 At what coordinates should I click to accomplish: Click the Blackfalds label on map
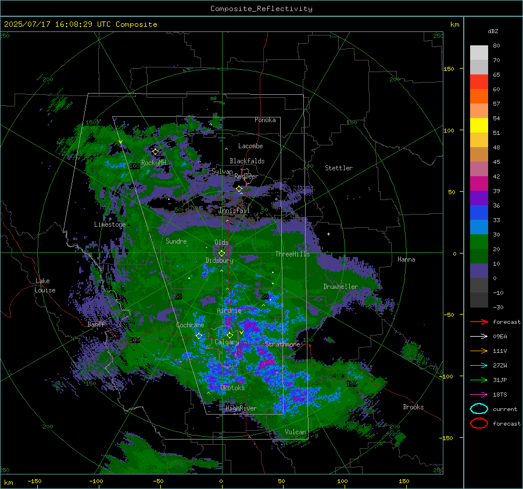pyautogui.click(x=247, y=161)
